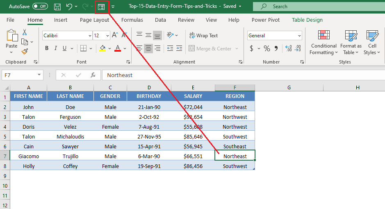
Task: Toggle Bold formatting
Action: (x=47, y=48)
